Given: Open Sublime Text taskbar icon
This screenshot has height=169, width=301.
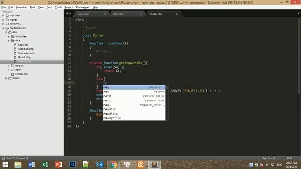Looking at the screenshot, I should [x=154, y=165].
